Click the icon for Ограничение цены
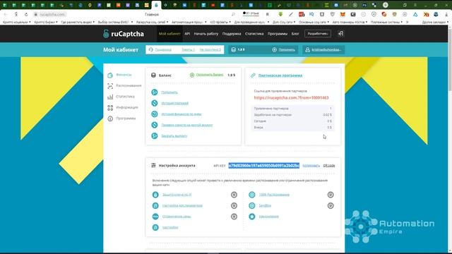 click(155, 217)
